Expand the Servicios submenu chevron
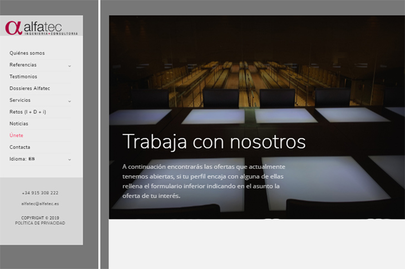Image resolution: width=405 pixels, height=269 pixels. point(70,101)
